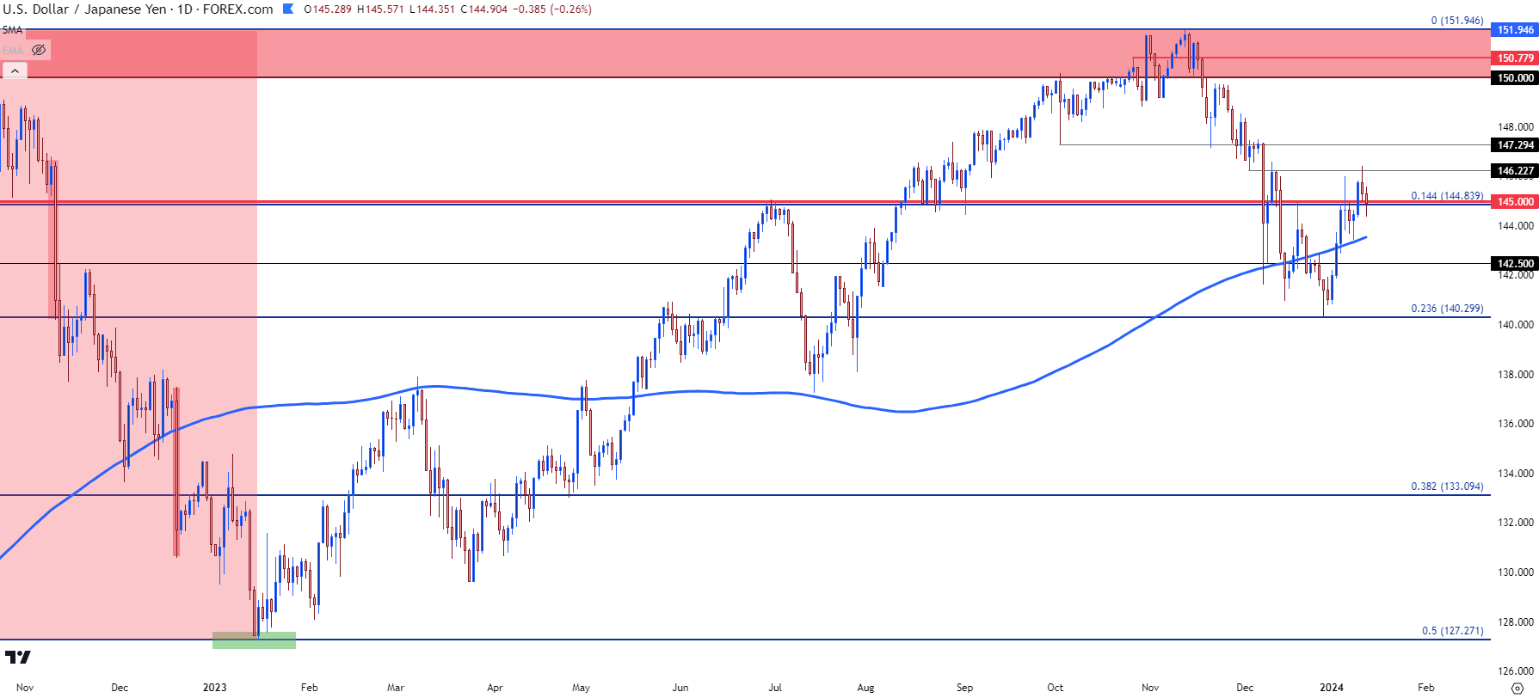Toggle the EMA indicator visibility eye icon
This screenshot has height=698, width=1539.
(x=39, y=50)
